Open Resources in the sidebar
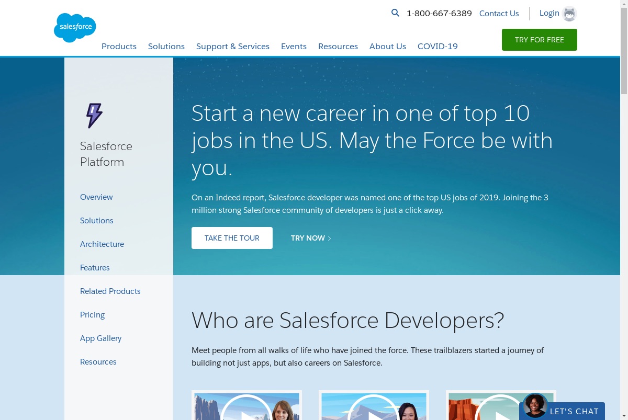The width and height of the screenshot is (628, 420). pyautogui.click(x=98, y=362)
